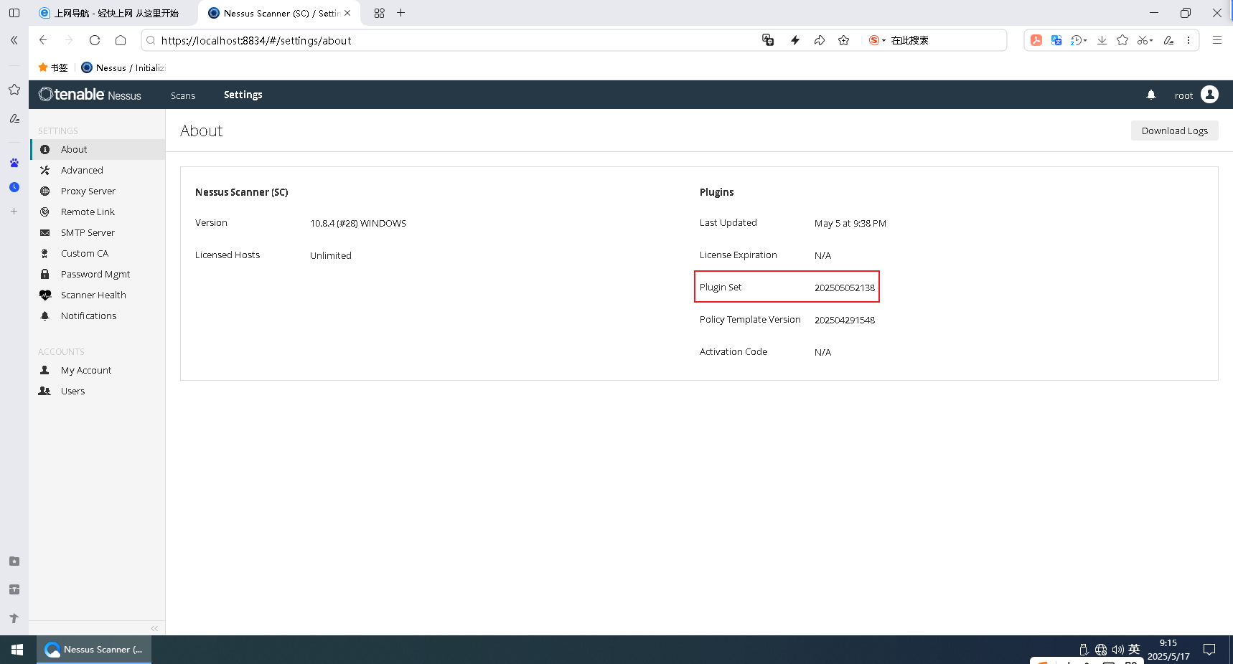This screenshot has width=1233, height=664.
Task: Click the taskbar network globe icon
Action: click(x=1101, y=650)
